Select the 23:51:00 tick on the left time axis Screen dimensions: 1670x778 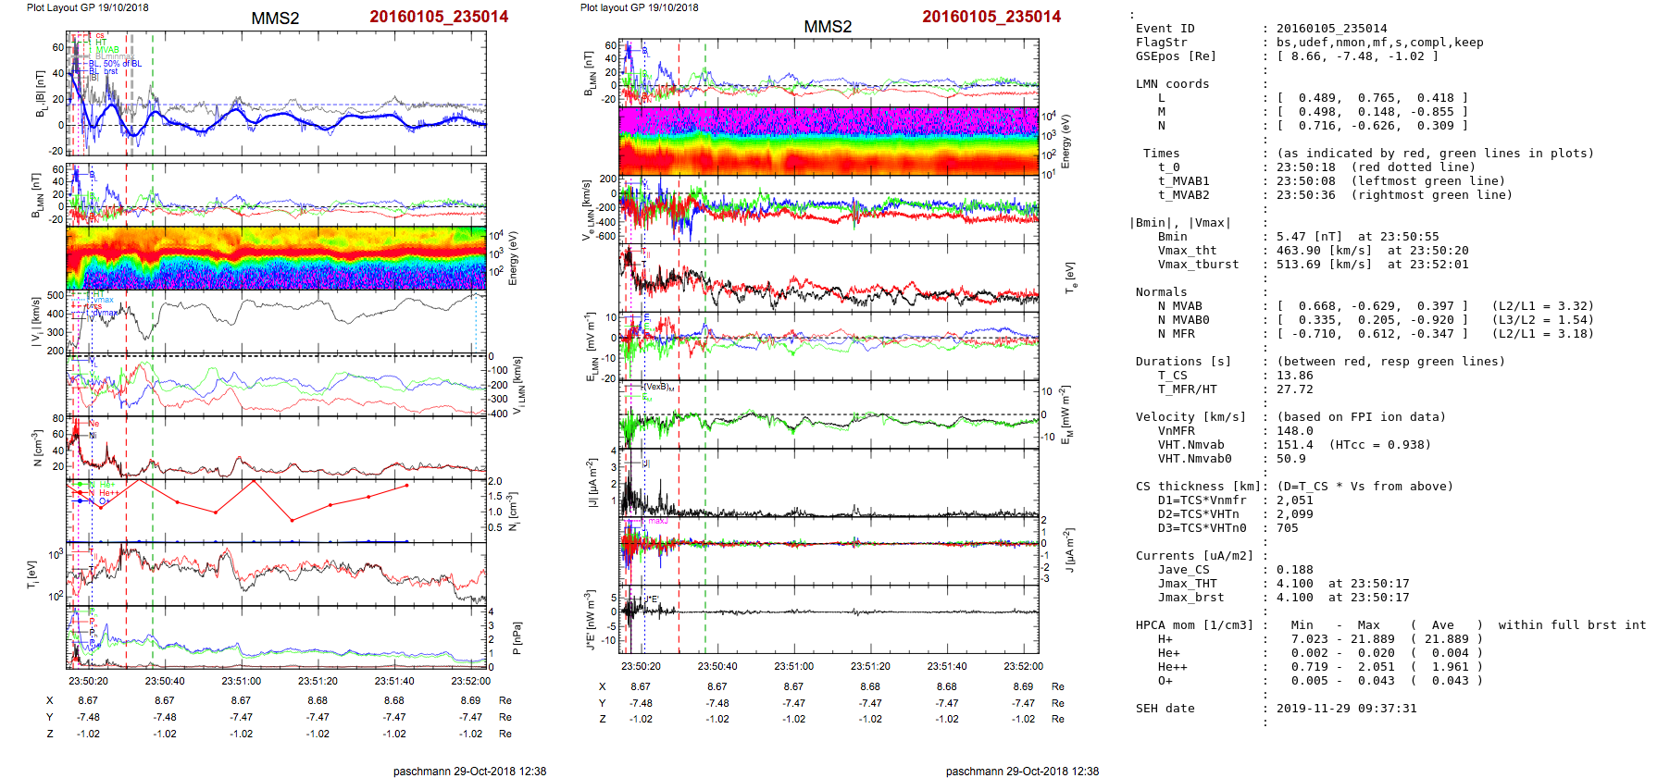(241, 681)
